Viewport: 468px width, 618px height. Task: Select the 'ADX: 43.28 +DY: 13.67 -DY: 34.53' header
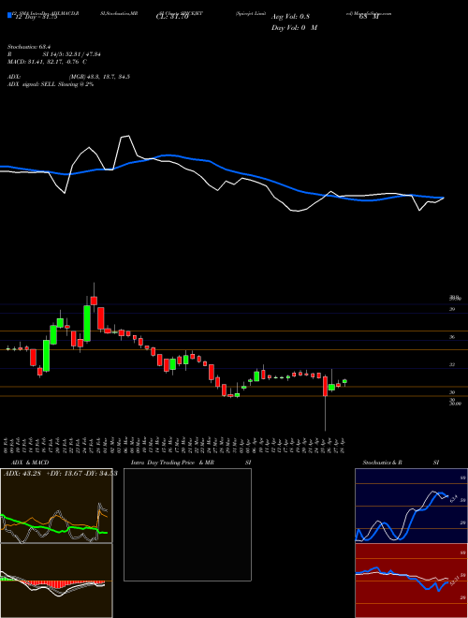click(x=61, y=473)
